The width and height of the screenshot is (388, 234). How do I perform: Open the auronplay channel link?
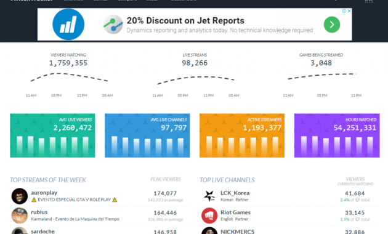pos(44,193)
